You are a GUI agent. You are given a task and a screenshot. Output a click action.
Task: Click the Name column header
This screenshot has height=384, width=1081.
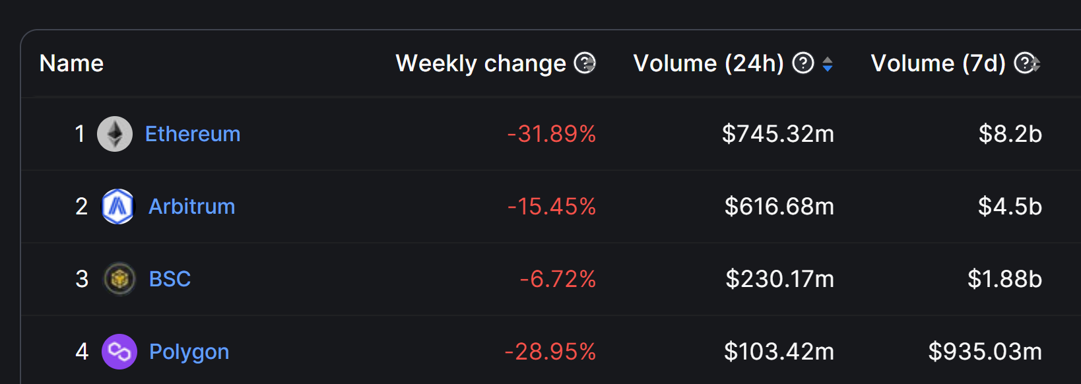click(x=71, y=63)
